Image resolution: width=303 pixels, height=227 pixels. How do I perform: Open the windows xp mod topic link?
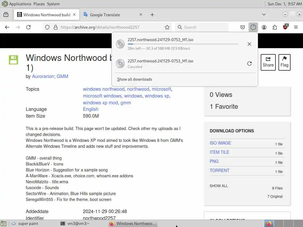click(x=100, y=103)
